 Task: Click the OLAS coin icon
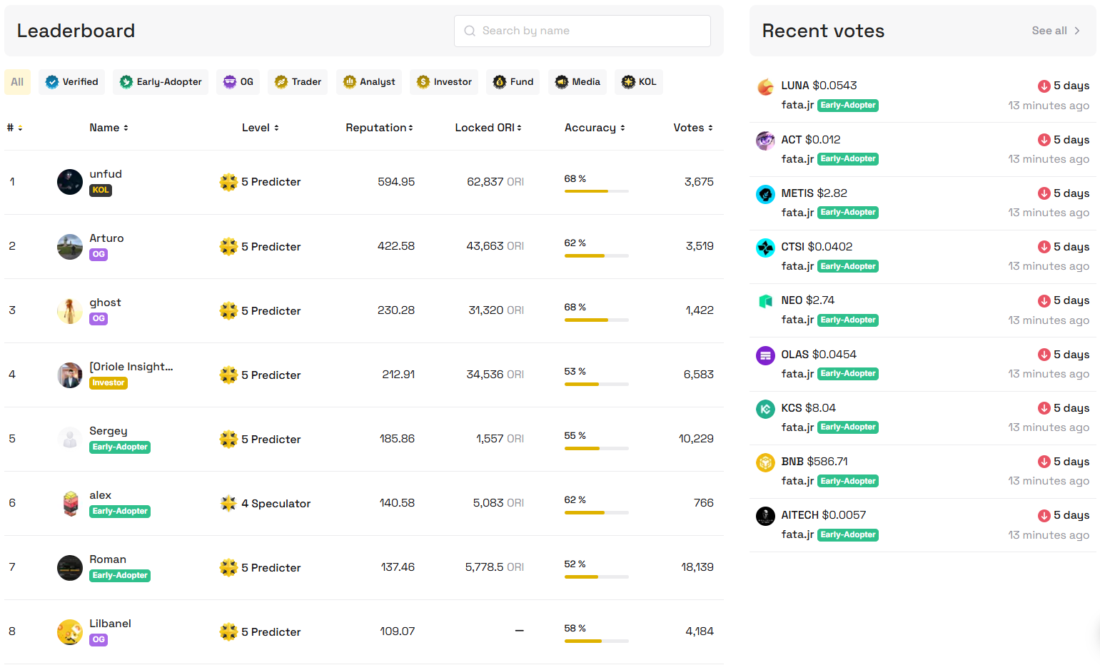point(765,355)
